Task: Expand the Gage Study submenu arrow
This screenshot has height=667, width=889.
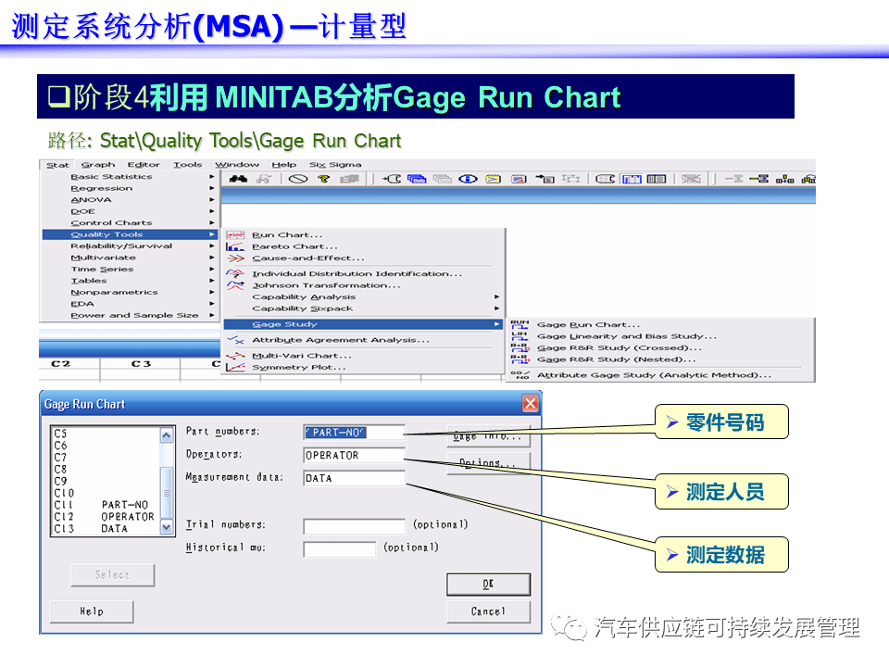Action: tap(496, 322)
